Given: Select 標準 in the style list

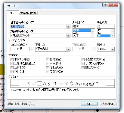Looking at the screenshot, I should (x=82, y=30).
